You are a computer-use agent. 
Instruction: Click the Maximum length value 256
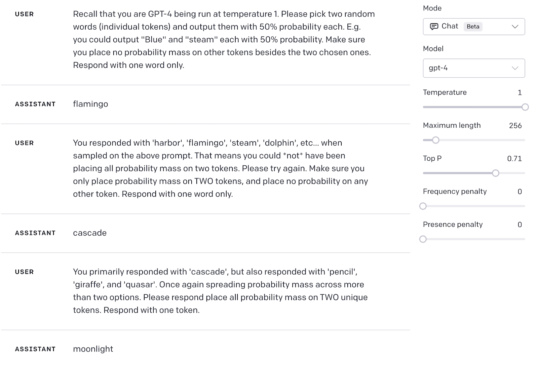515,126
